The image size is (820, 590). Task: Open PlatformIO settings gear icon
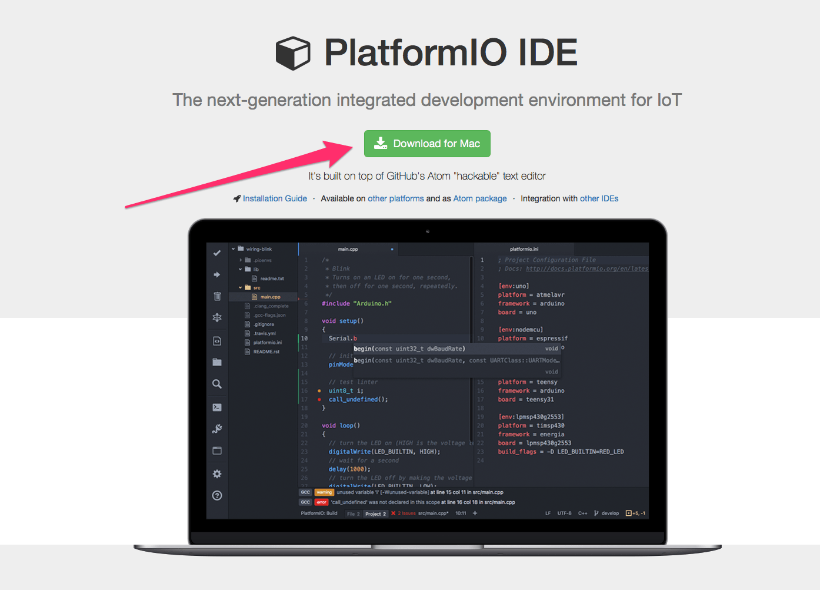pos(217,473)
